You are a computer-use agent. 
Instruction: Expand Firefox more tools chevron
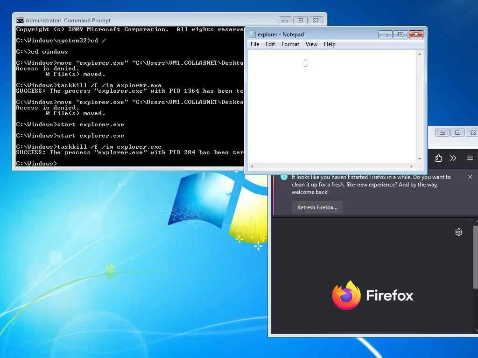coord(453,158)
